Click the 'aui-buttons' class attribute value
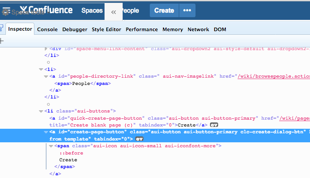Viewport: 310px width, 178px height. coord(93,111)
